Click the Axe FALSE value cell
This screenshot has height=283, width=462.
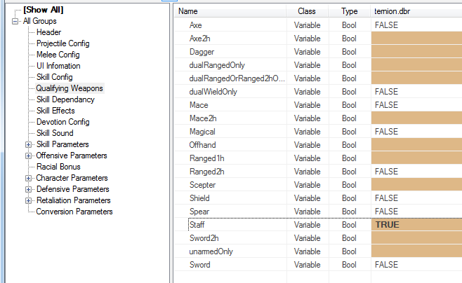click(x=416, y=25)
